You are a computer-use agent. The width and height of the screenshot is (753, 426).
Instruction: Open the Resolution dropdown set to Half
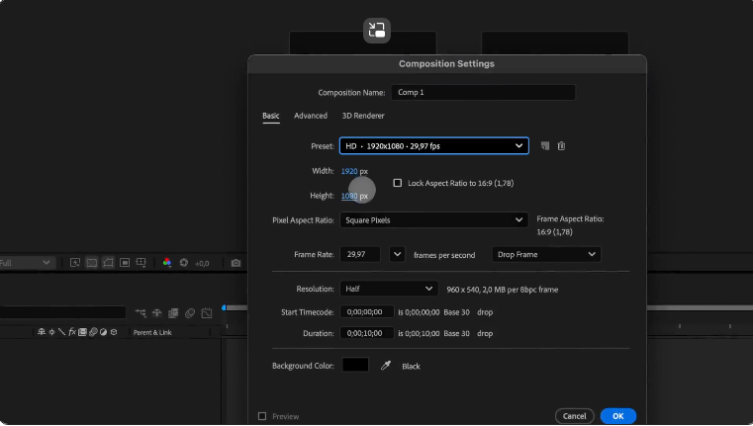tap(389, 289)
